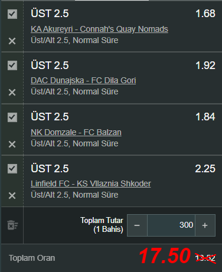
Task: Click the 2.25 odds for Linfield match
Action: click(205, 169)
